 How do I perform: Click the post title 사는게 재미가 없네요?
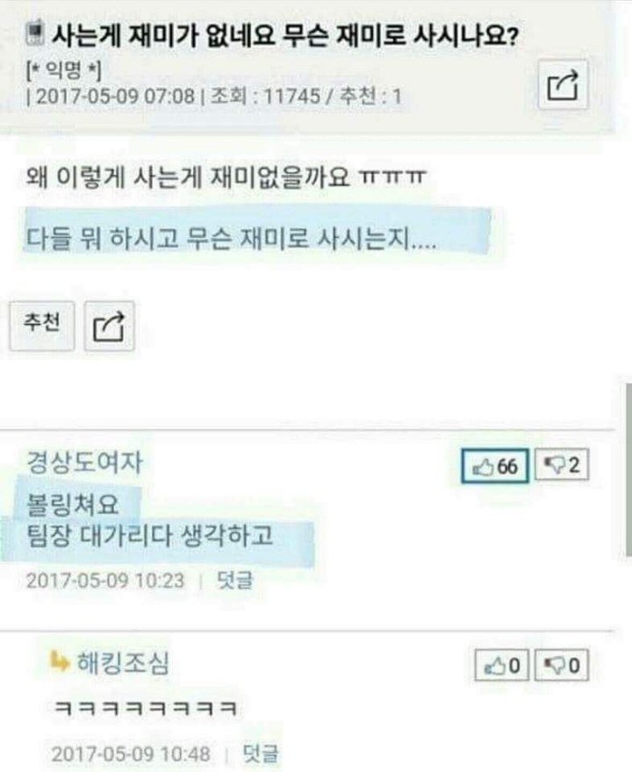click(284, 35)
